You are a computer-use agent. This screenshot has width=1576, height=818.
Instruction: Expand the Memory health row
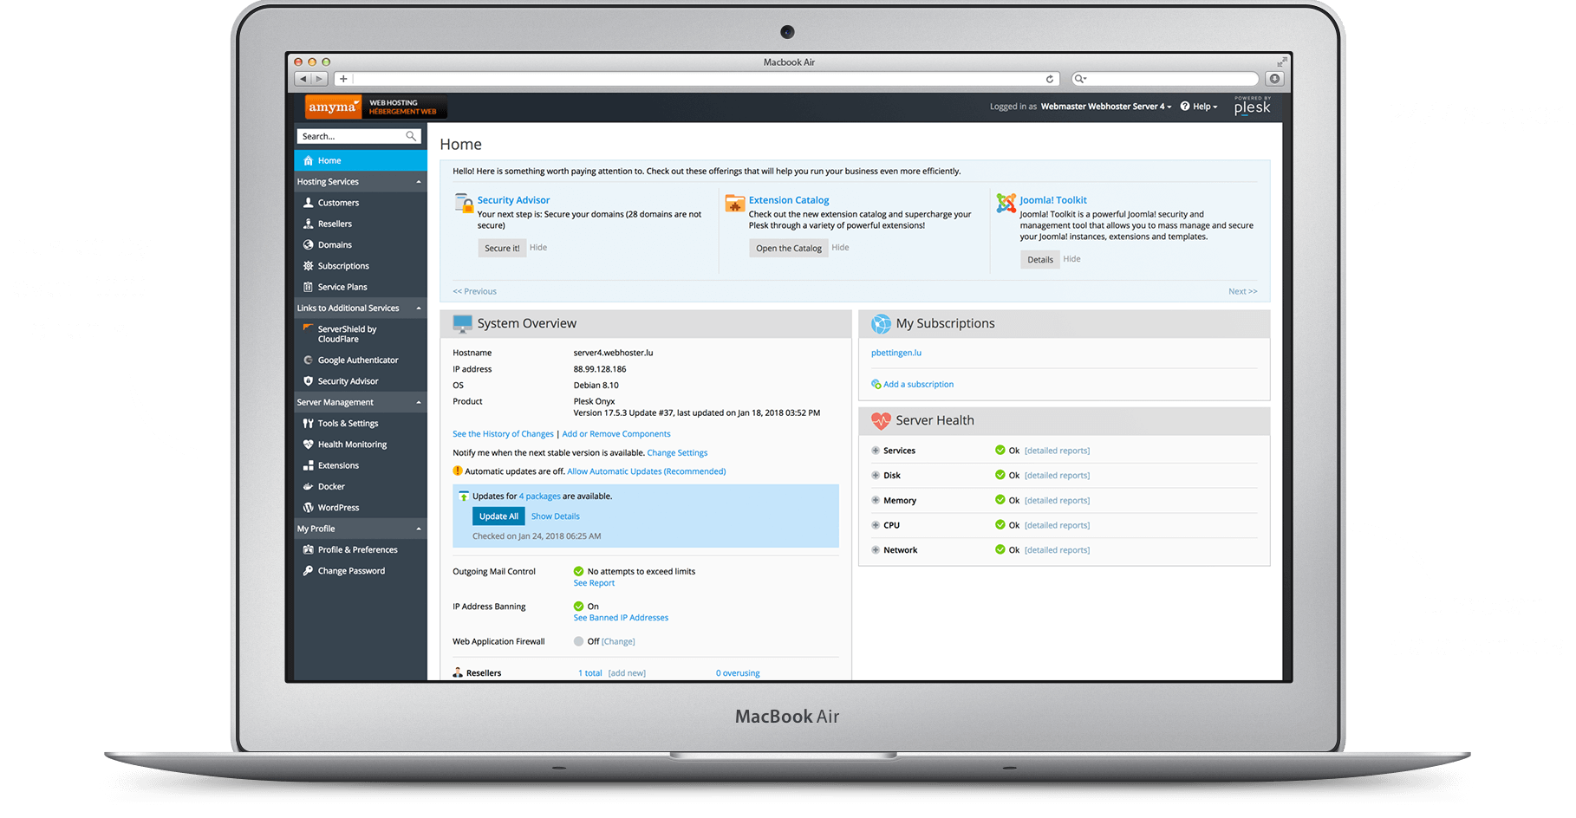(x=876, y=501)
